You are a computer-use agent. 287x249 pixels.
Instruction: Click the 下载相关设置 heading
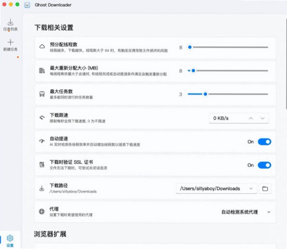pos(54,28)
